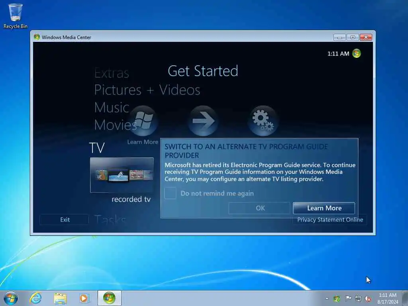Image resolution: width=408 pixels, height=306 pixels.
Task: Click the Exit button in Media Center
Action: [x=65, y=220]
